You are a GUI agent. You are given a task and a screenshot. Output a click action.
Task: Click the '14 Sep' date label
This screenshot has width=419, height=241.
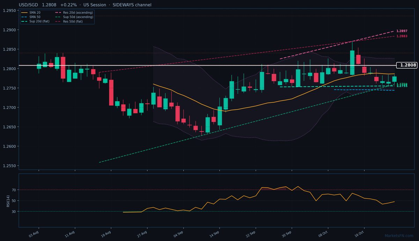[214, 234]
